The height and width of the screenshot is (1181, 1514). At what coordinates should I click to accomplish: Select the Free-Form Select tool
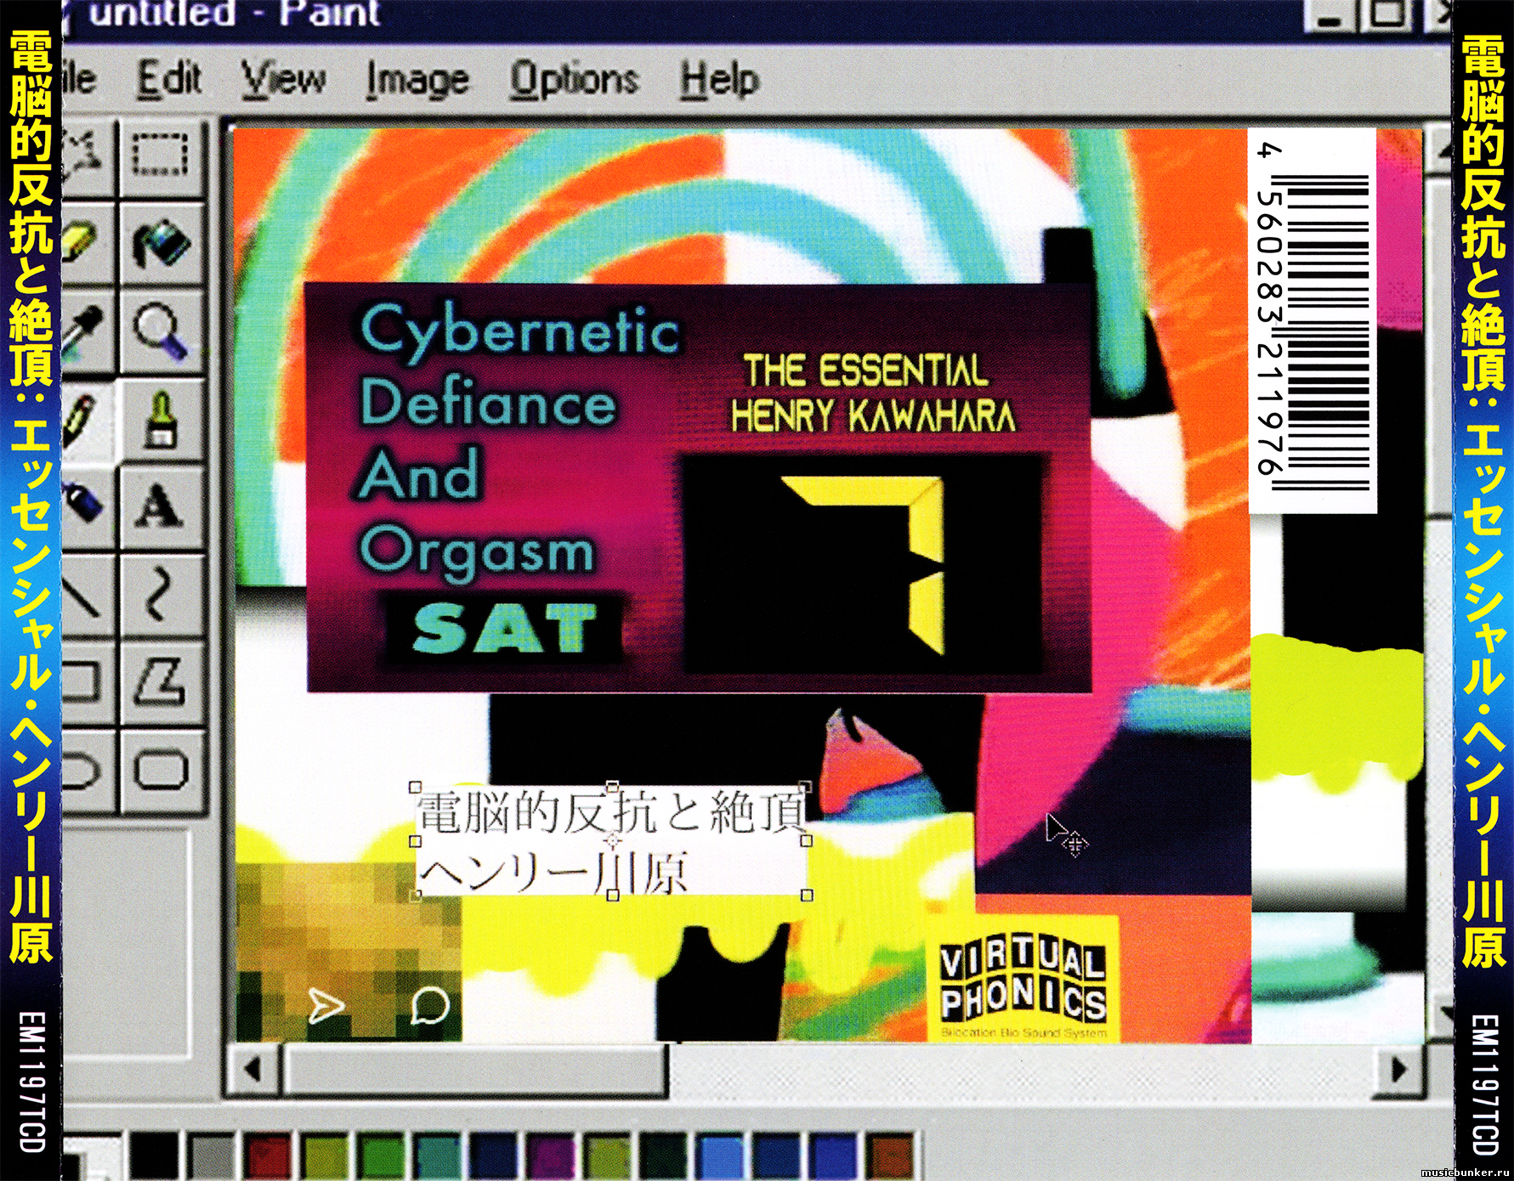pyautogui.click(x=85, y=158)
